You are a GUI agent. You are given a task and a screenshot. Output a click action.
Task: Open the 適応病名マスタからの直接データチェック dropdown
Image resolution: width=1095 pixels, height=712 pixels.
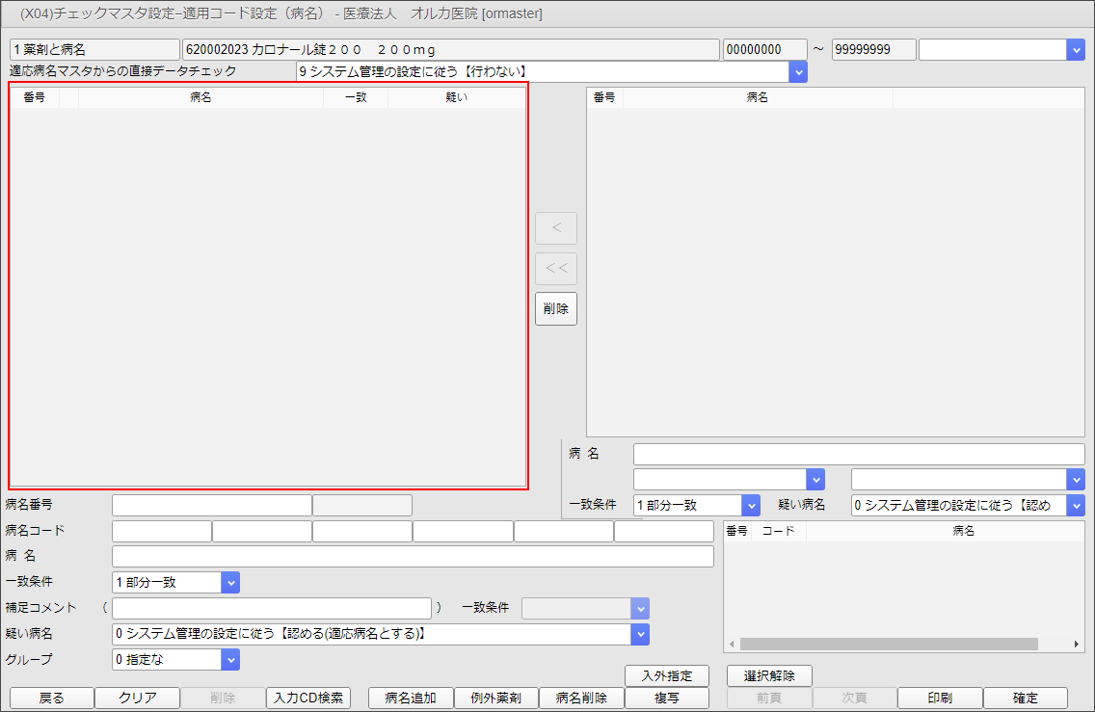click(x=798, y=71)
